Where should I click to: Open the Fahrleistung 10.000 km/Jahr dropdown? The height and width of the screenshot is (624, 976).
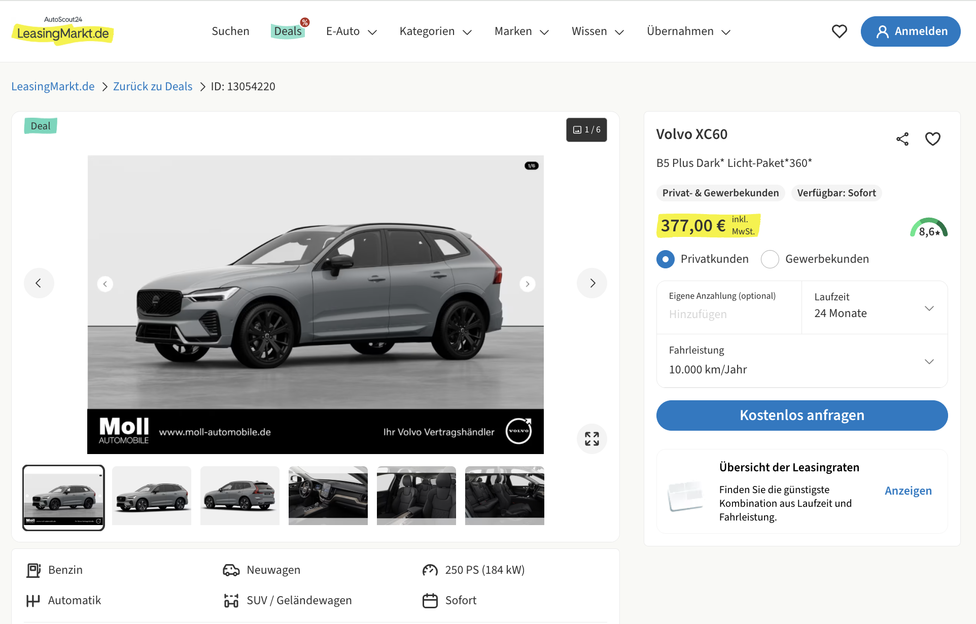pos(802,361)
